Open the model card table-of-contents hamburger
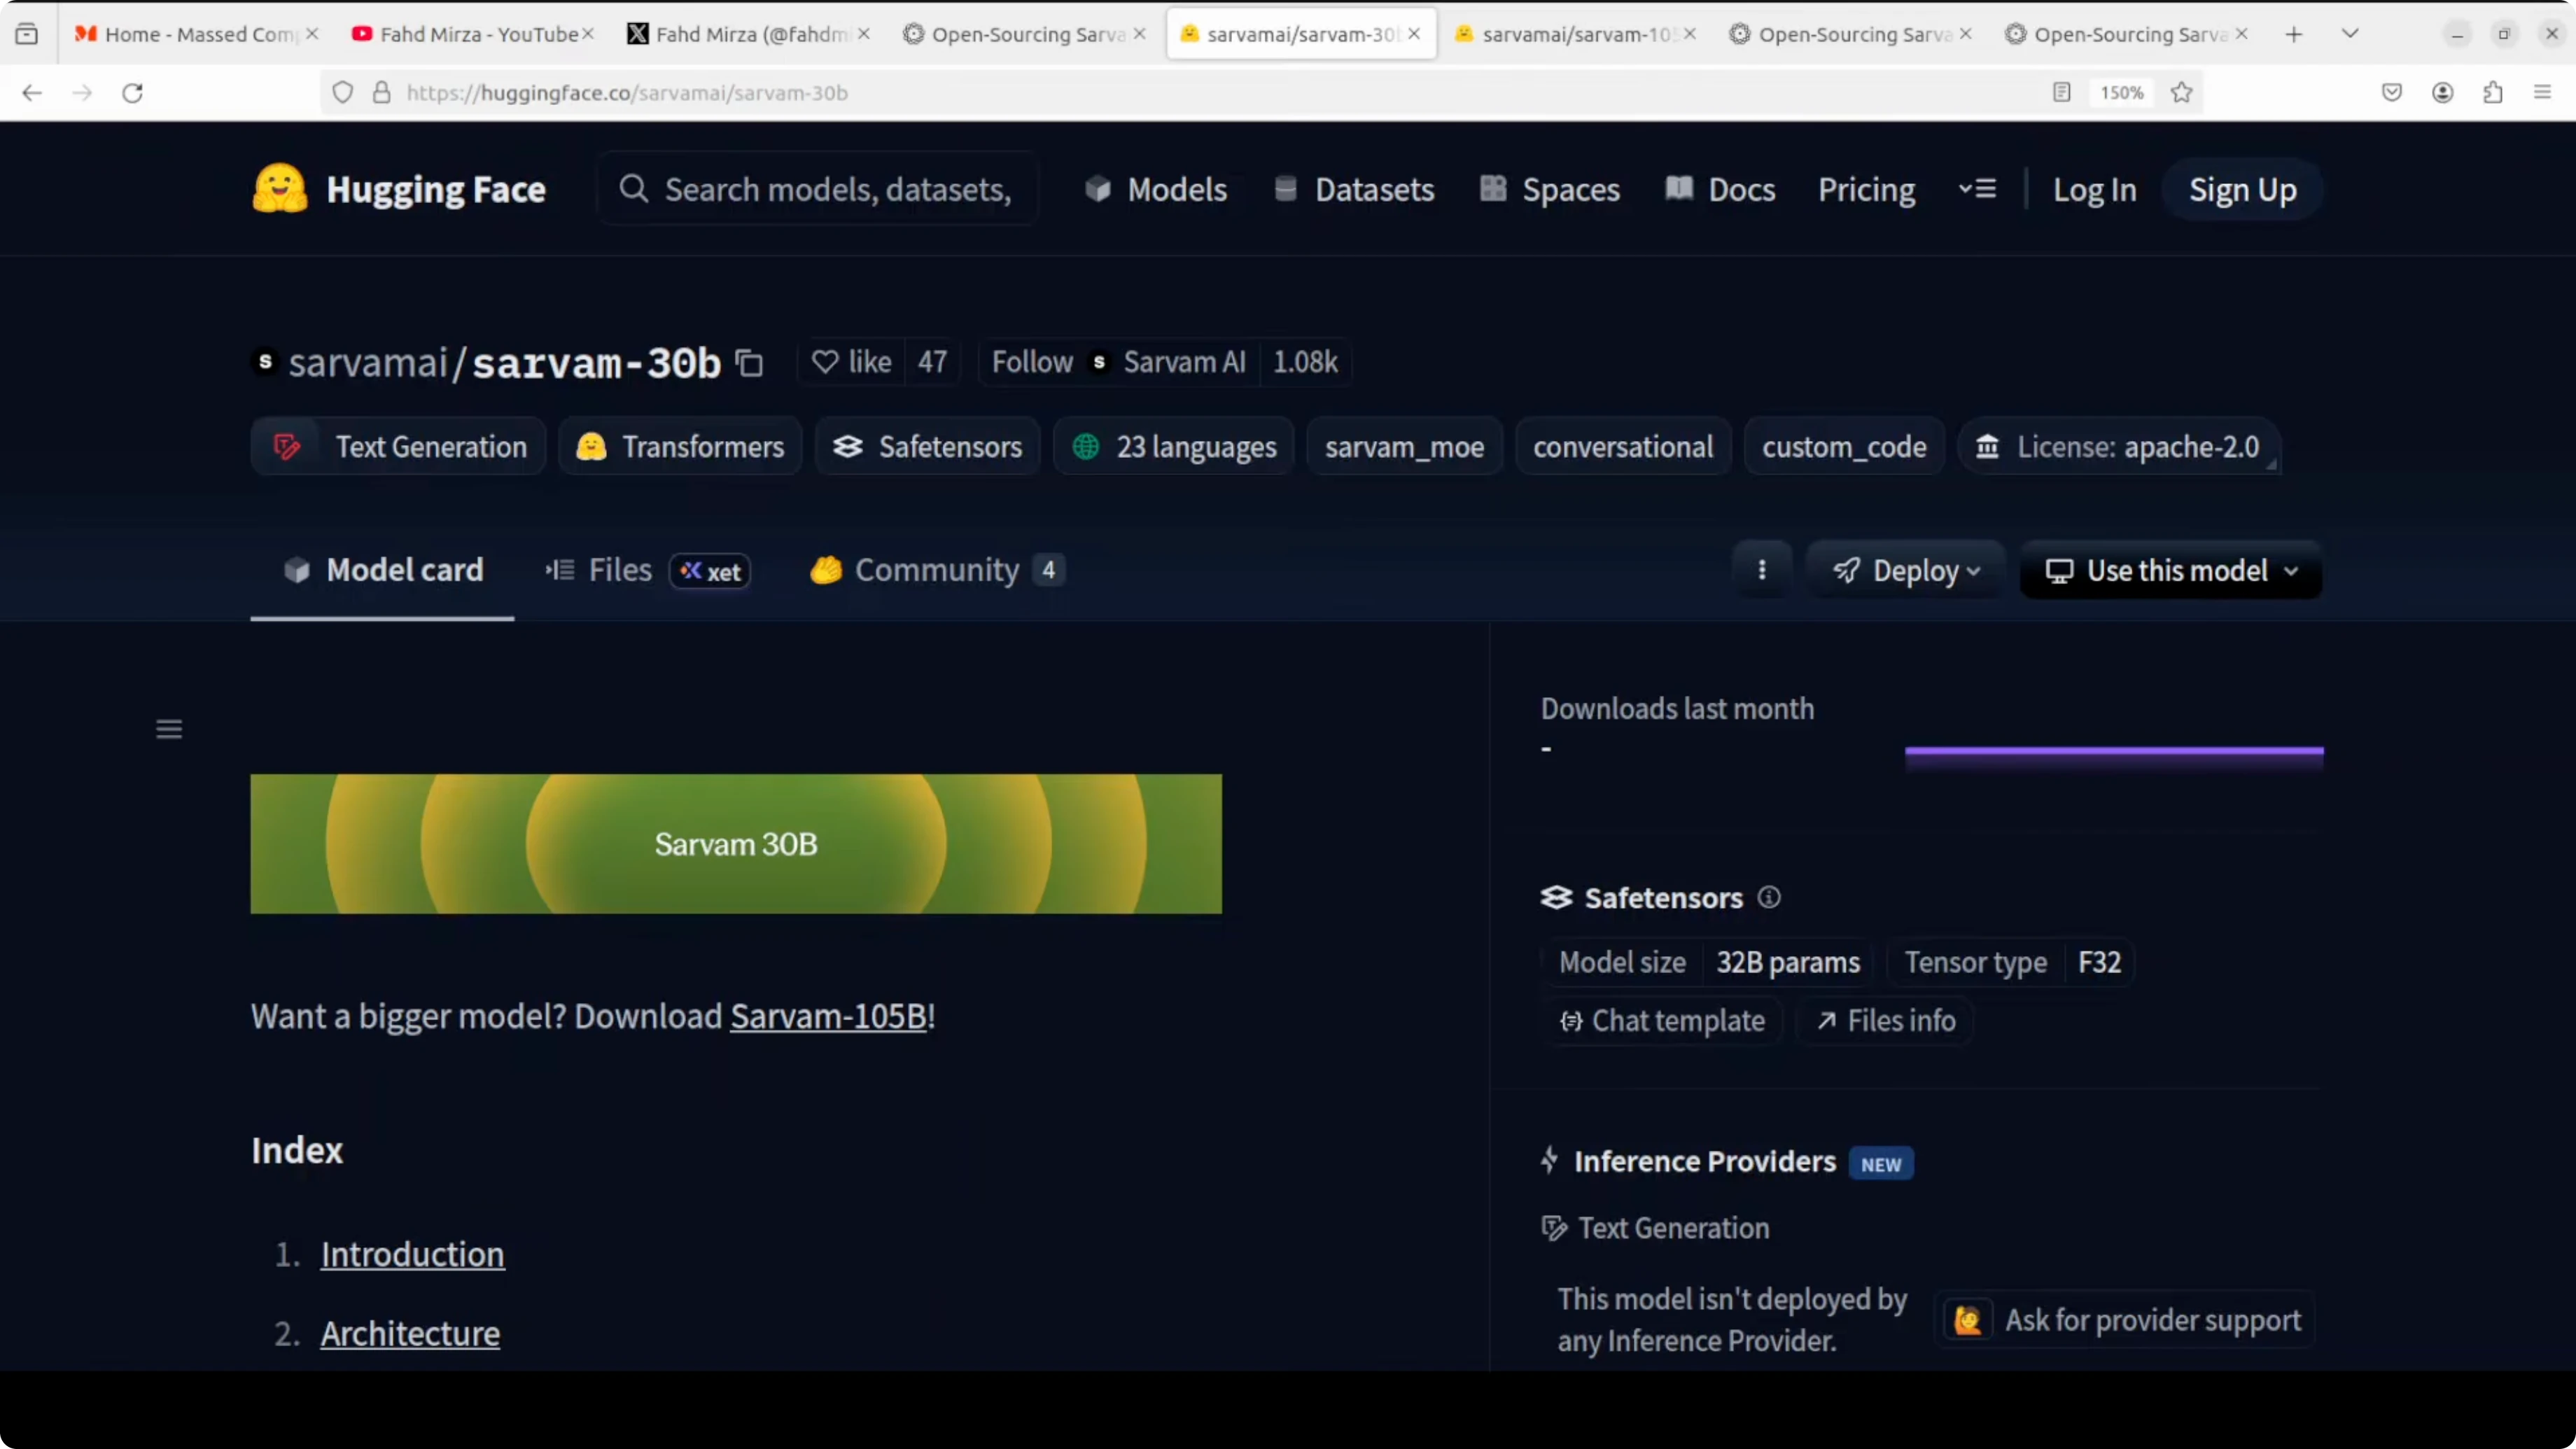 169,729
